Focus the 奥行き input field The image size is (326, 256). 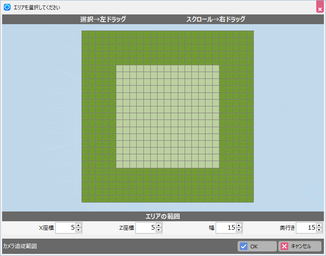click(x=306, y=228)
